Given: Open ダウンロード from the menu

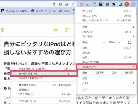Looking at the screenshot, I should tap(105, 32).
